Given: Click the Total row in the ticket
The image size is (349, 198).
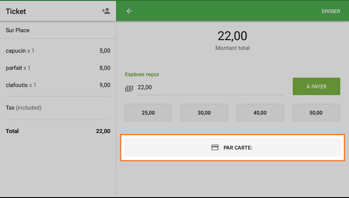Looking at the screenshot, I should 58,131.
